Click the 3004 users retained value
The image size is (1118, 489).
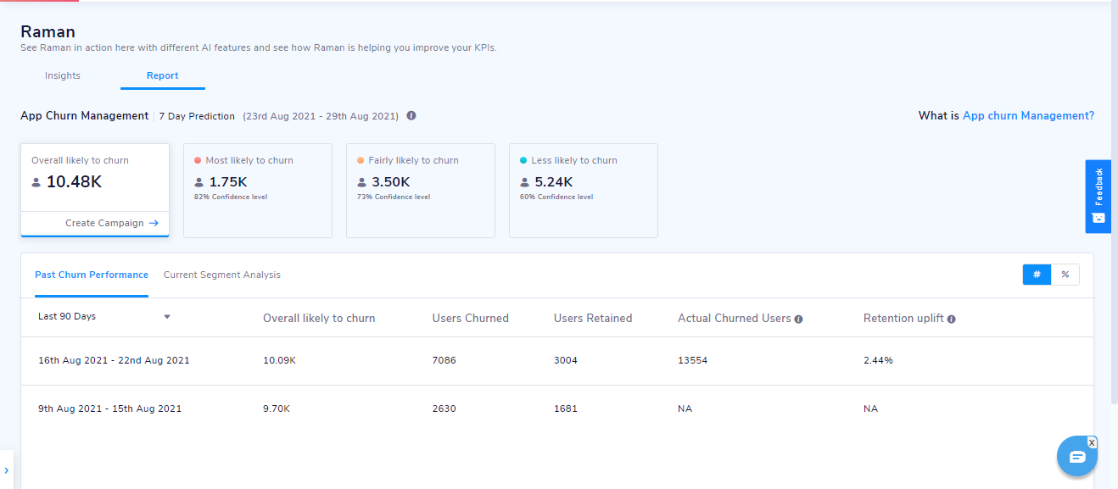(566, 361)
